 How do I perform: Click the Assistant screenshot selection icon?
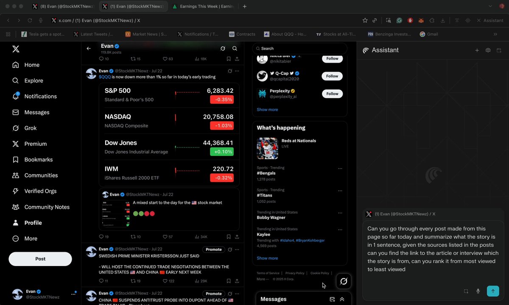[x=466, y=291]
